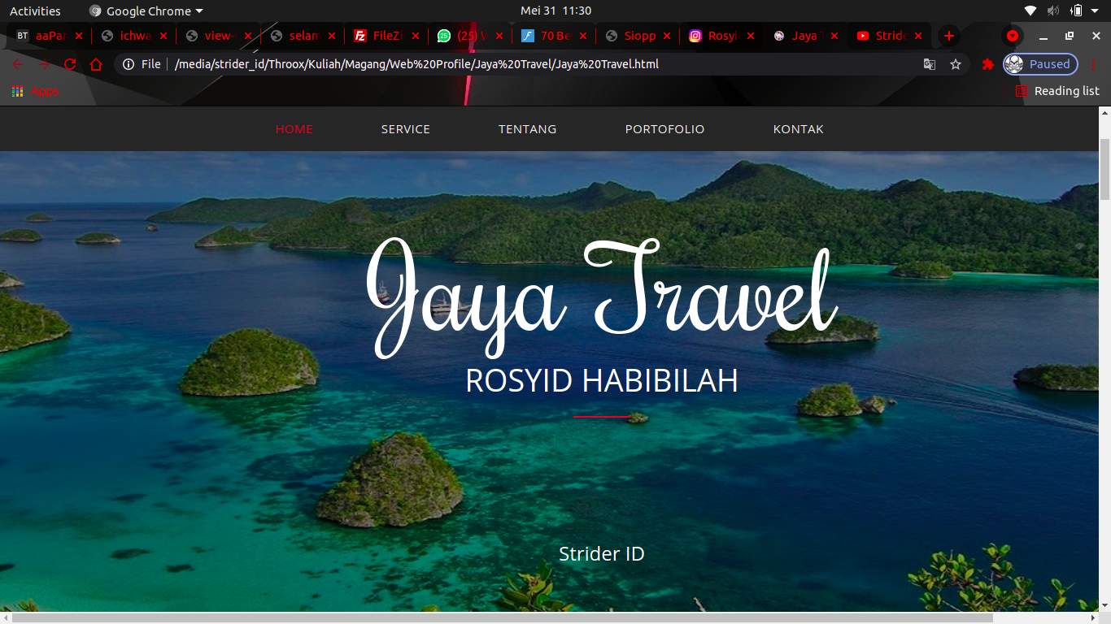Go to the PORTOFOLIO section link

pos(664,129)
